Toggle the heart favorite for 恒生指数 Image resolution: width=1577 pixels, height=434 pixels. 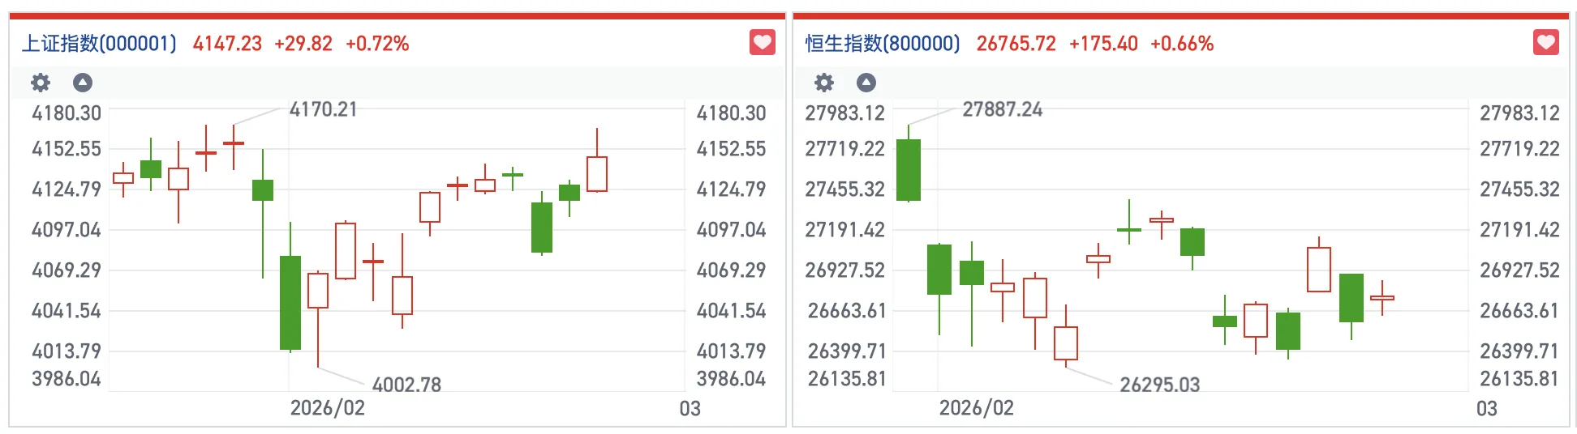(1545, 42)
